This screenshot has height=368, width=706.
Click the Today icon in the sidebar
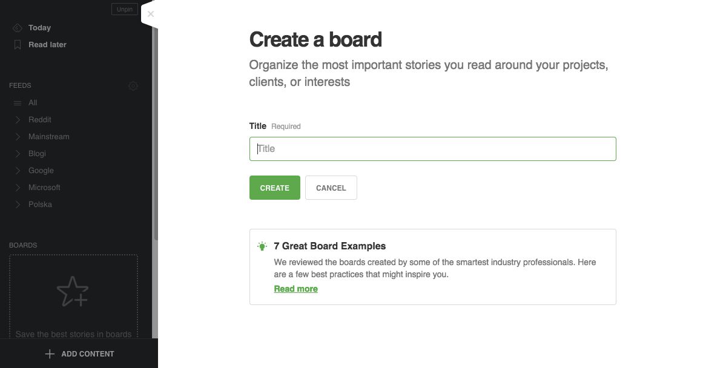(18, 28)
